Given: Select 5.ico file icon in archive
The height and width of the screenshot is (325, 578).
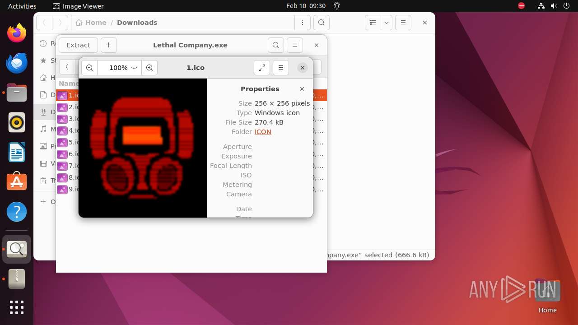Looking at the screenshot, I should coord(62,143).
